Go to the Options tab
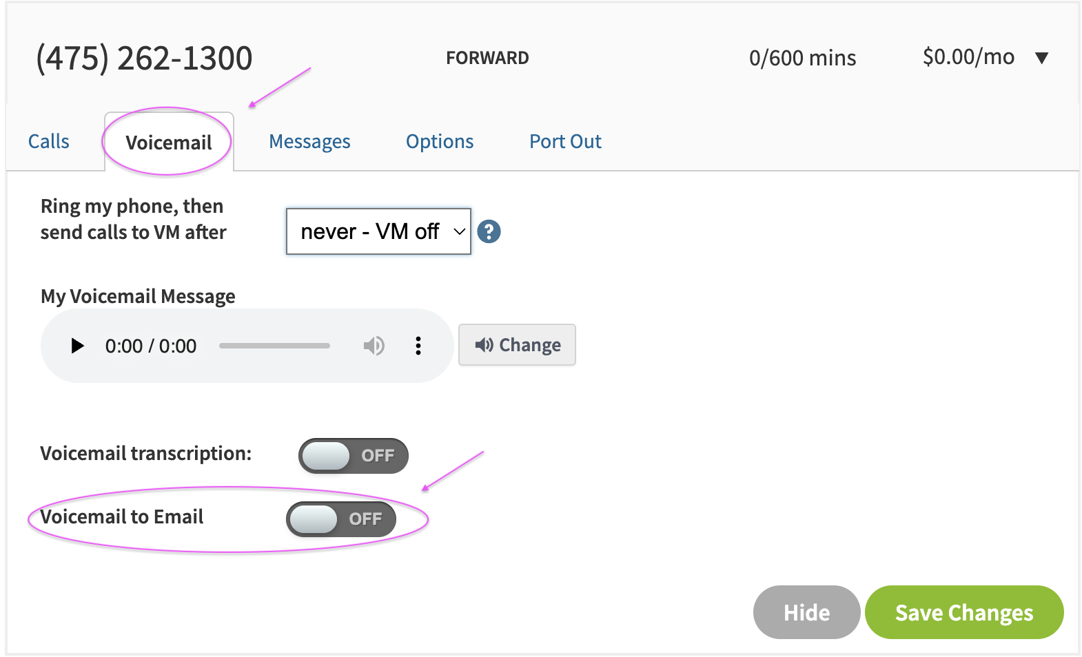The image size is (1082, 657). pos(440,142)
